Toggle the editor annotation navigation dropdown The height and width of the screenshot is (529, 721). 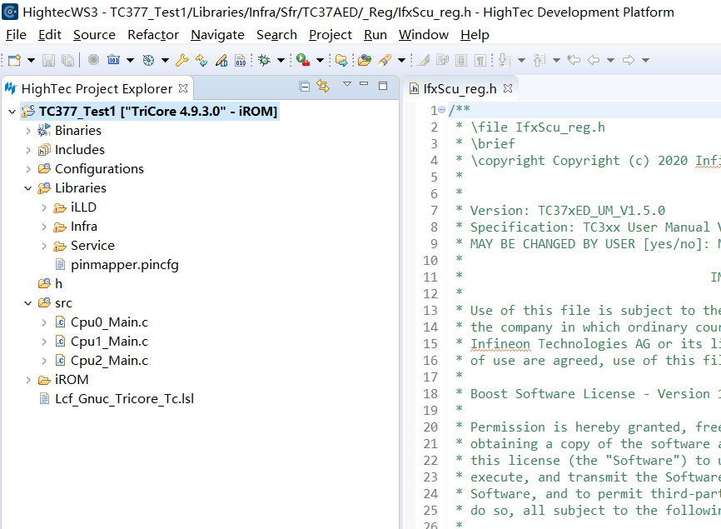520,58
